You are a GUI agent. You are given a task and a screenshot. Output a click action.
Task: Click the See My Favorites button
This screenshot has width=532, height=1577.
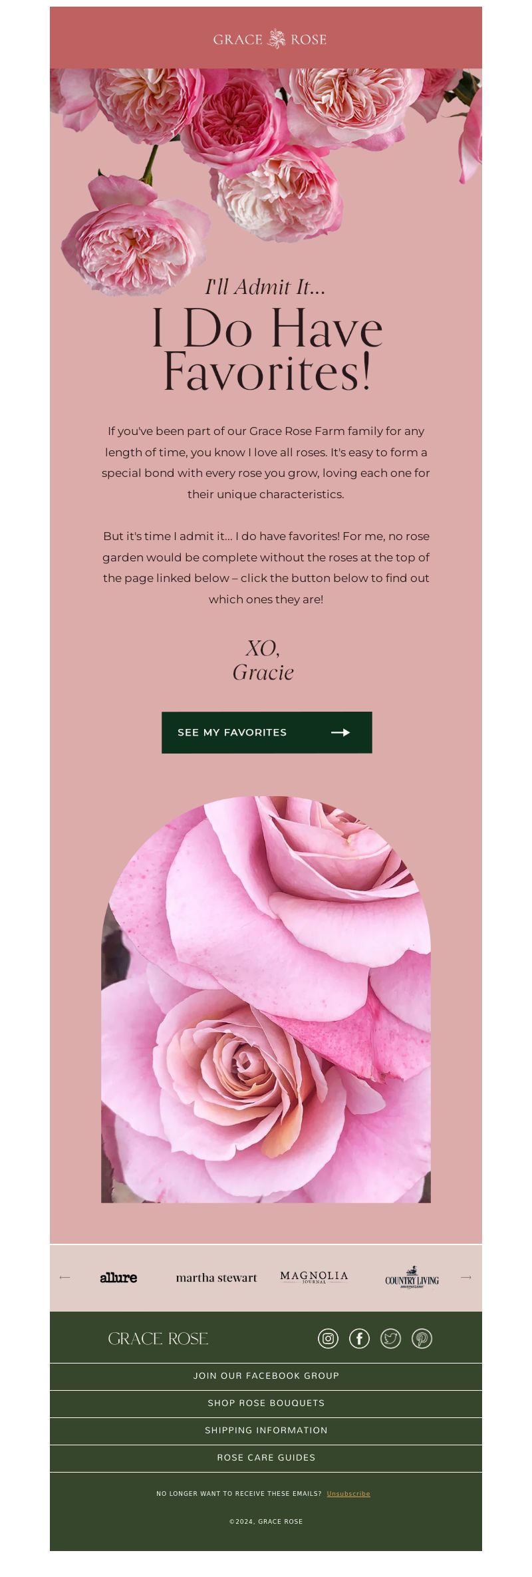tap(267, 732)
